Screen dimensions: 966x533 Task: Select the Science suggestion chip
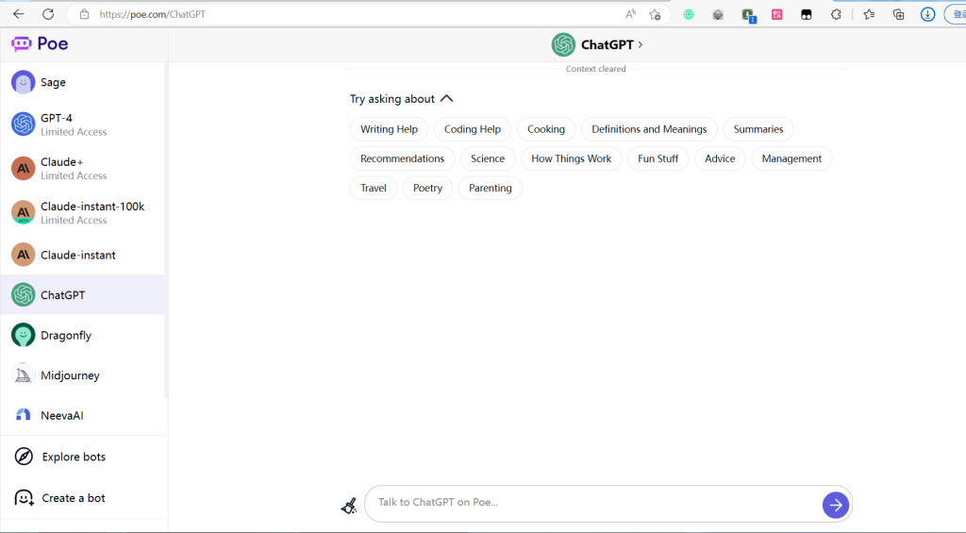click(x=488, y=158)
